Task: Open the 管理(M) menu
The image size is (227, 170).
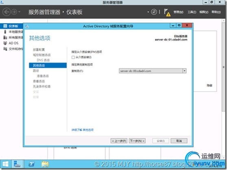Action: coord(178,12)
